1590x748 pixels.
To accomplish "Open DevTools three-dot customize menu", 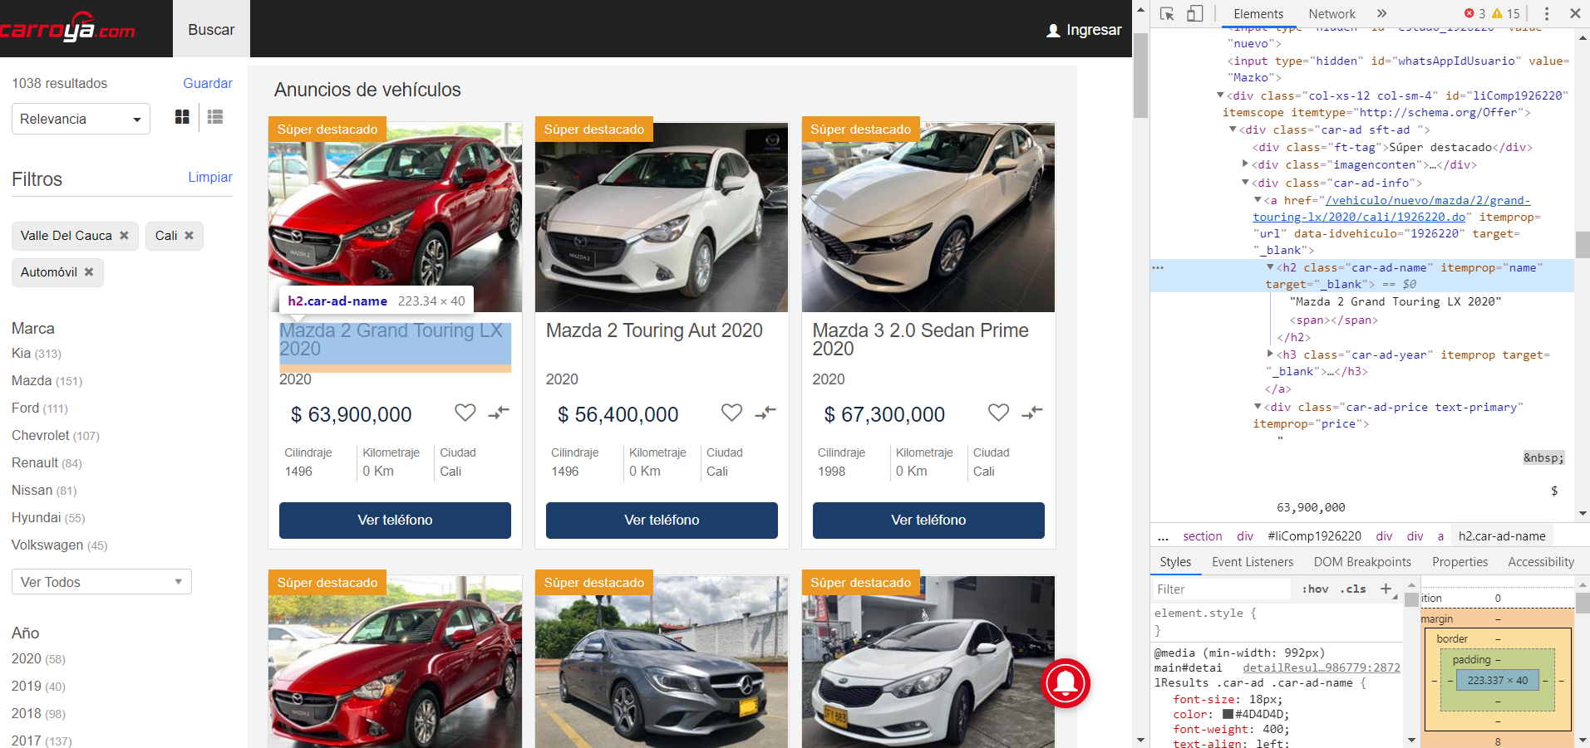I will tap(1546, 14).
